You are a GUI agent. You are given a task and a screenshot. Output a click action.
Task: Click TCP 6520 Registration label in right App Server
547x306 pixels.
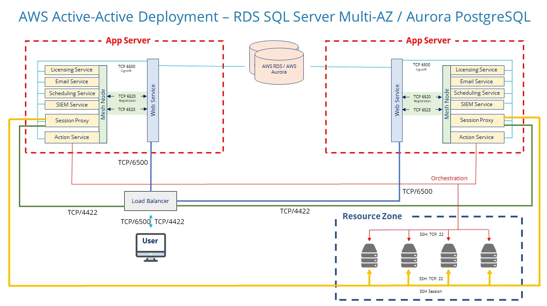point(422,98)
